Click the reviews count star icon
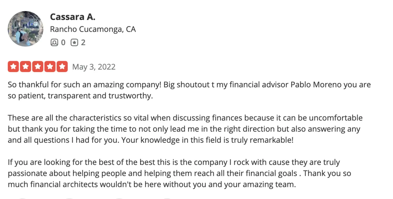Image resolution: width=393 pixels, height=199 pixels. pos(74,43)
